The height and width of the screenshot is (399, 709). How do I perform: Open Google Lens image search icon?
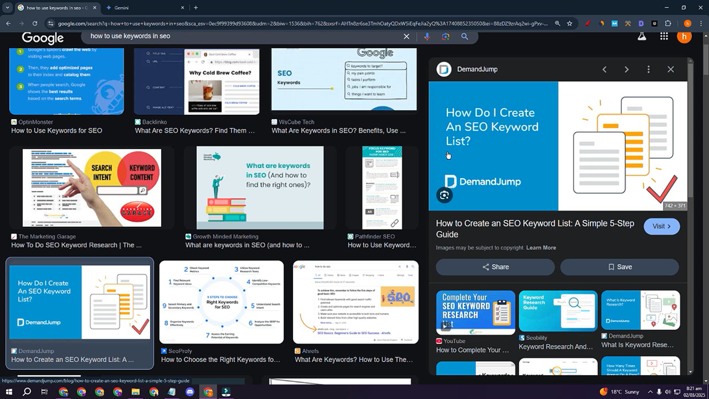click(446, 36)
